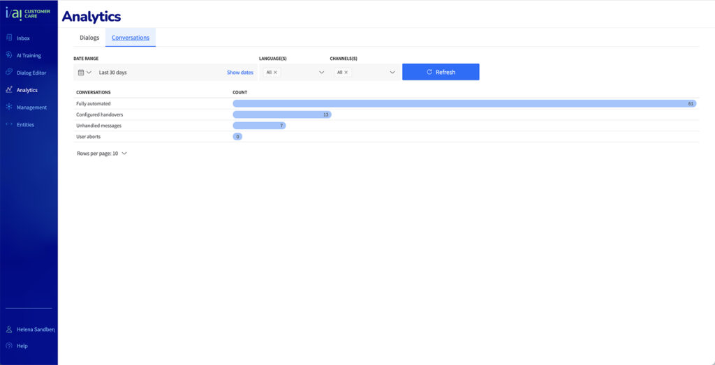The image size is (715, 365).
Task: Click the Fully automated count bar
Action: tap(464, 103)
